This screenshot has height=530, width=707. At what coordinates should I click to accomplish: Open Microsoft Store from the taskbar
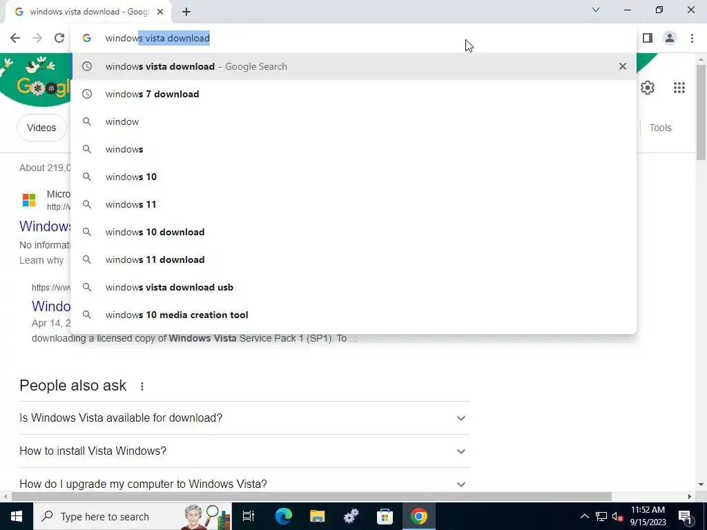pyautogui.click(x=385, y=516)
